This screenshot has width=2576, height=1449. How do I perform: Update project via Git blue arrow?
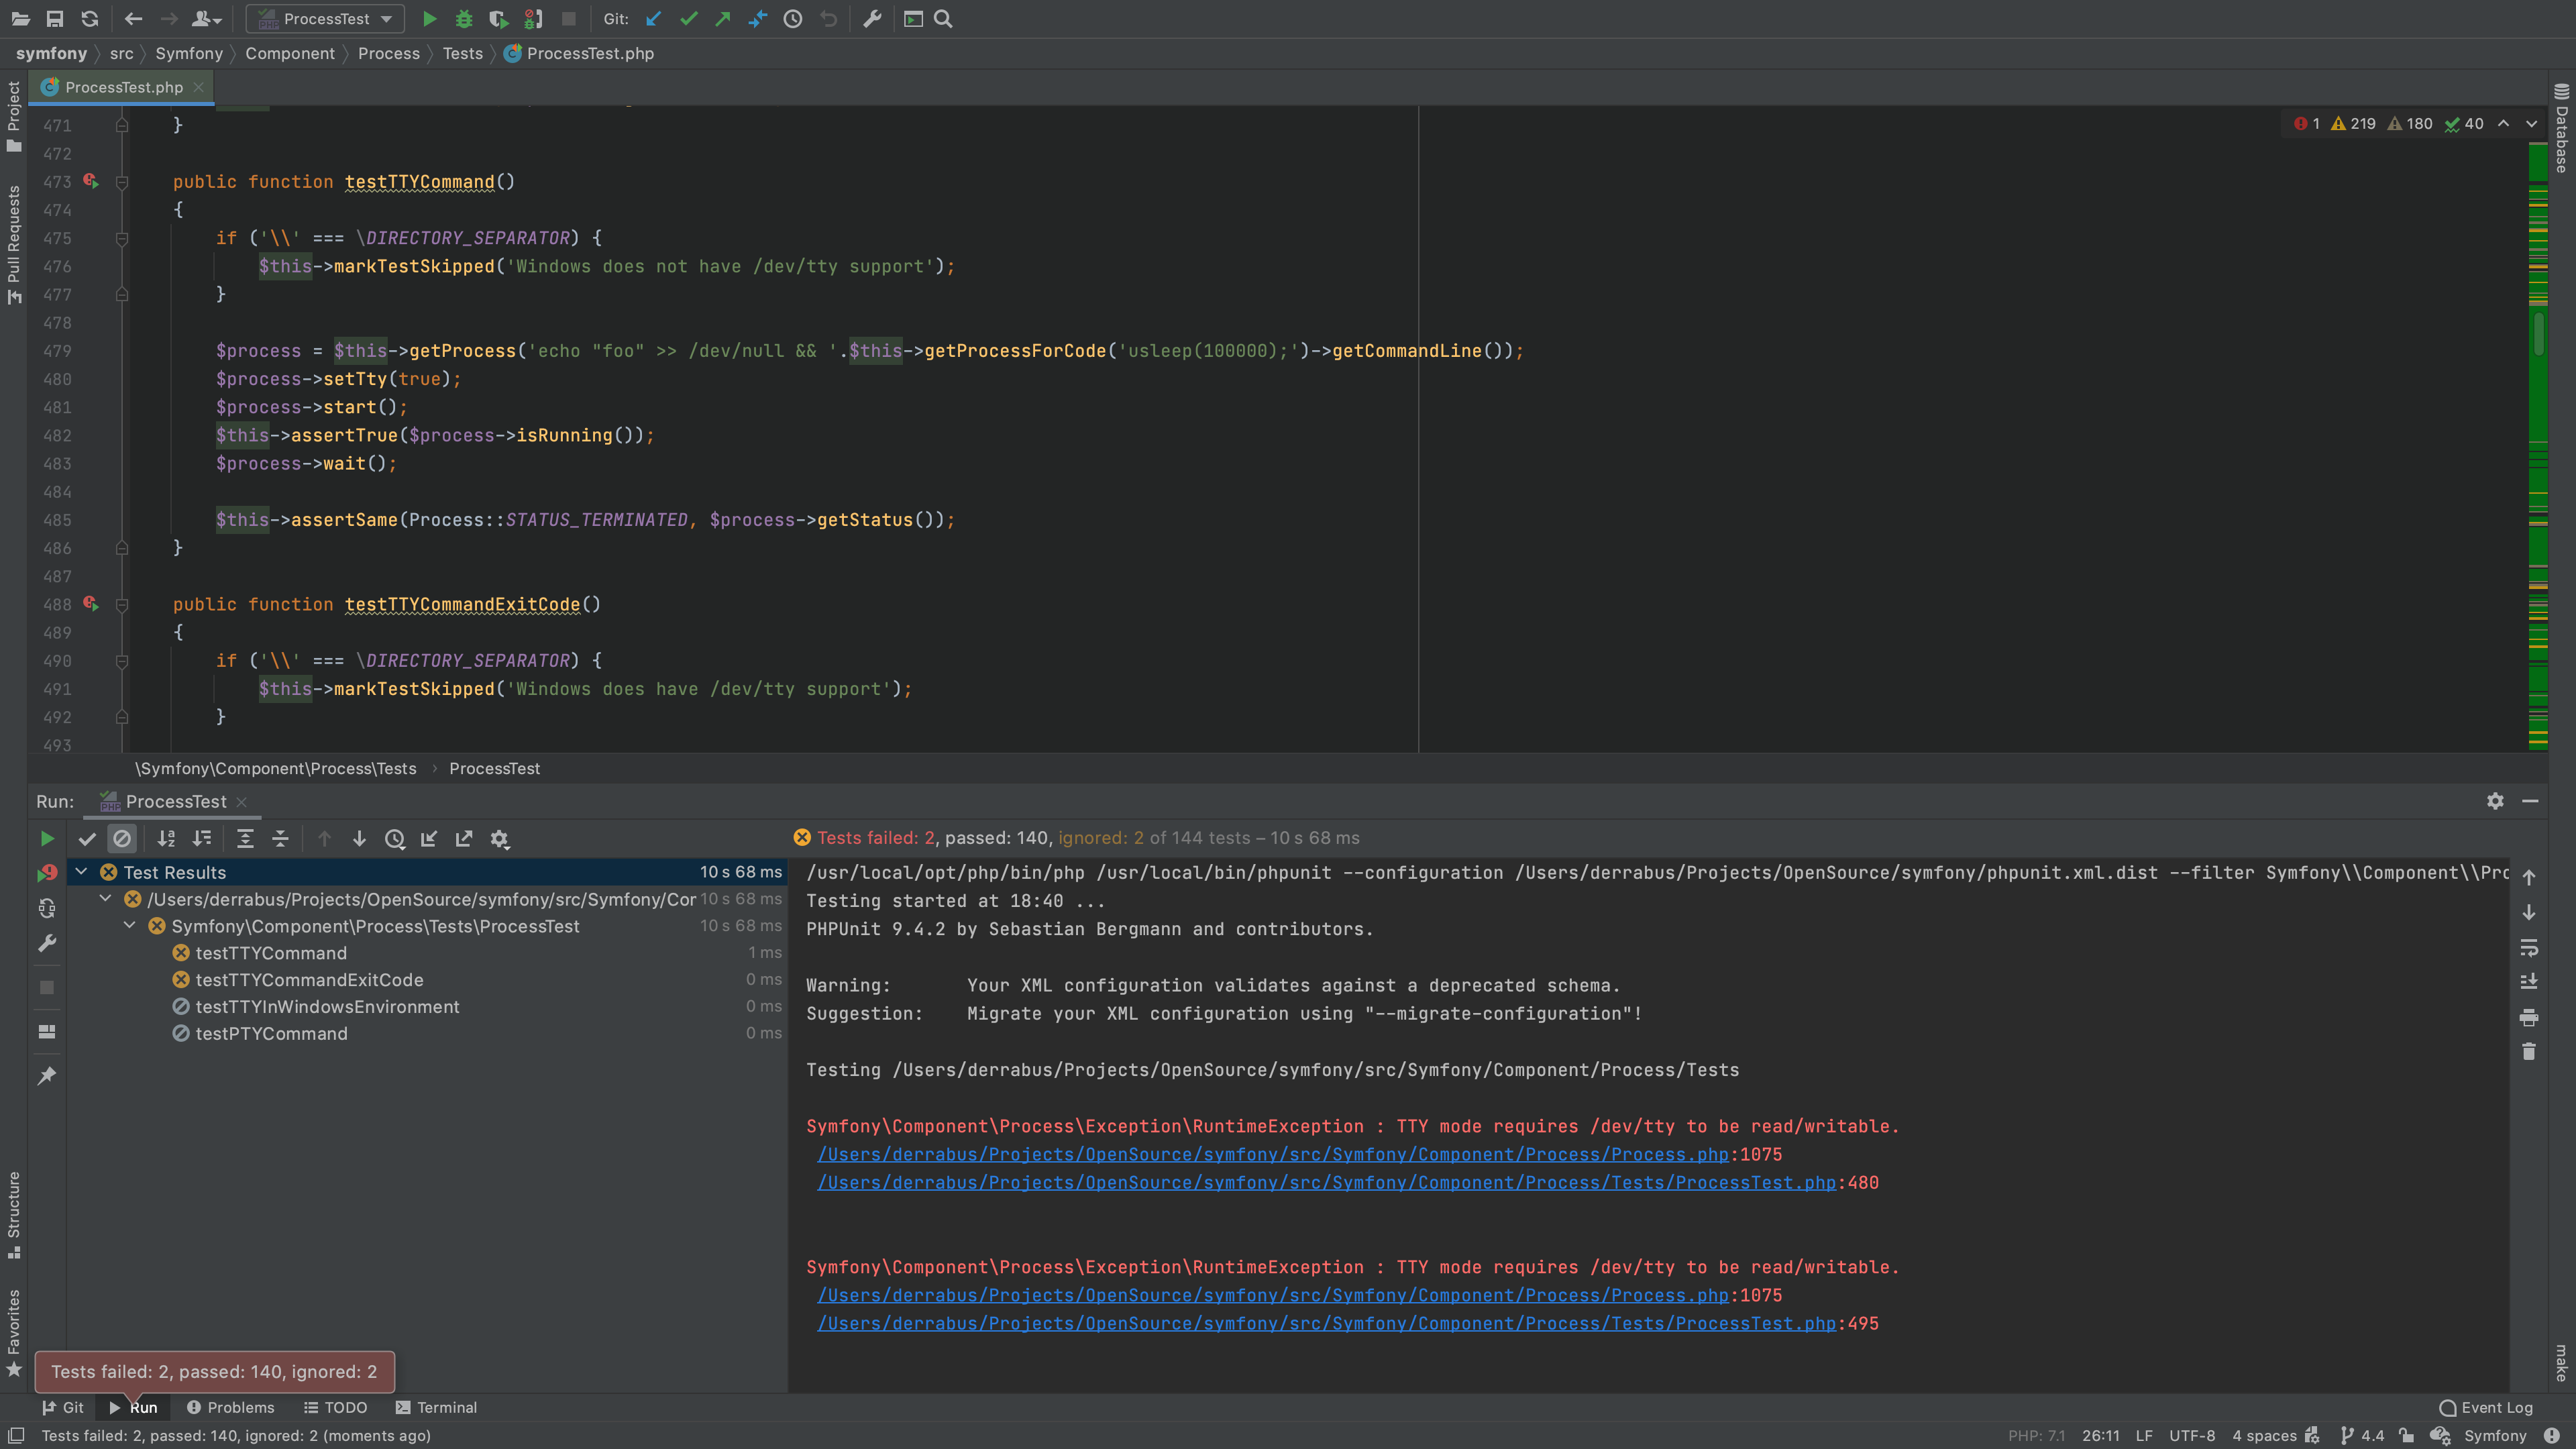point(654,19)
